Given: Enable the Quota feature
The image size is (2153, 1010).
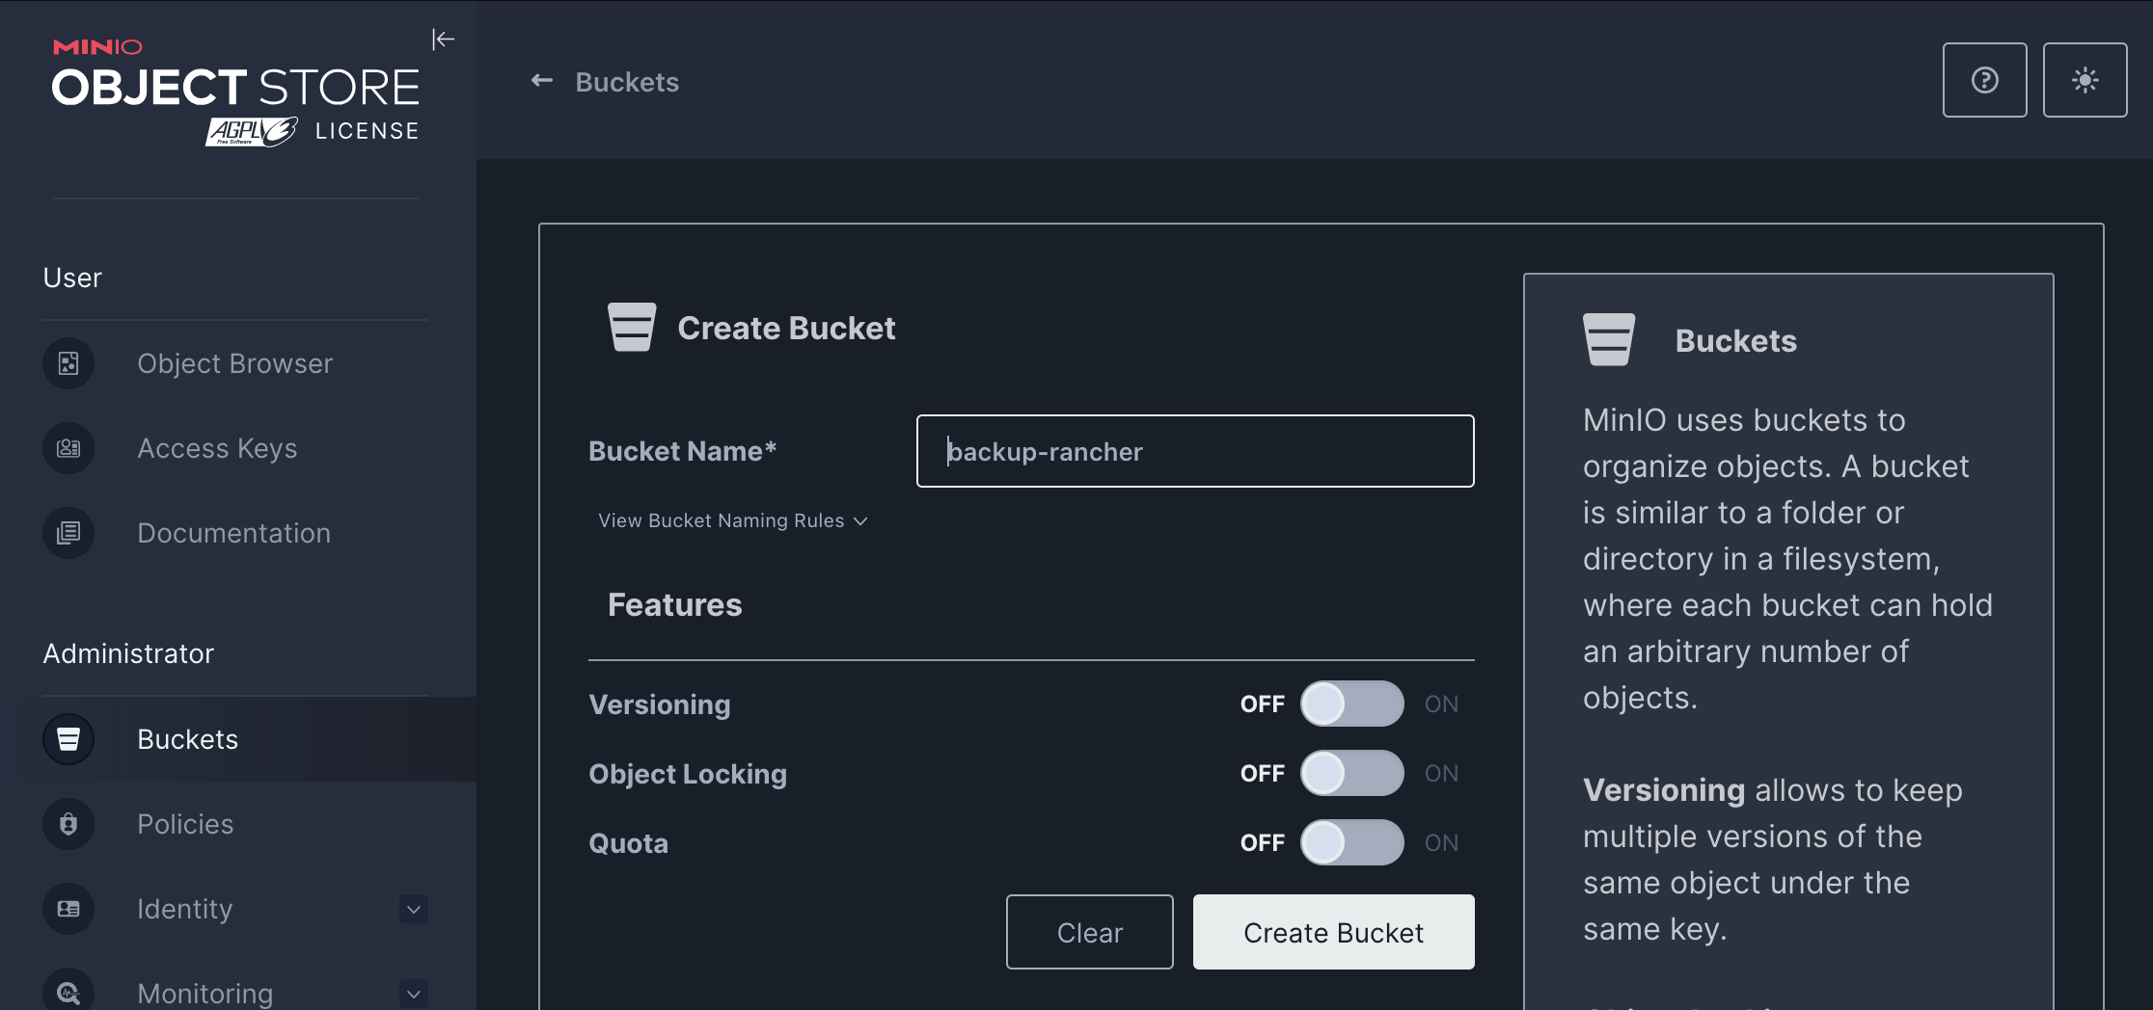Looking at the screenshot, I should 1352,841.
